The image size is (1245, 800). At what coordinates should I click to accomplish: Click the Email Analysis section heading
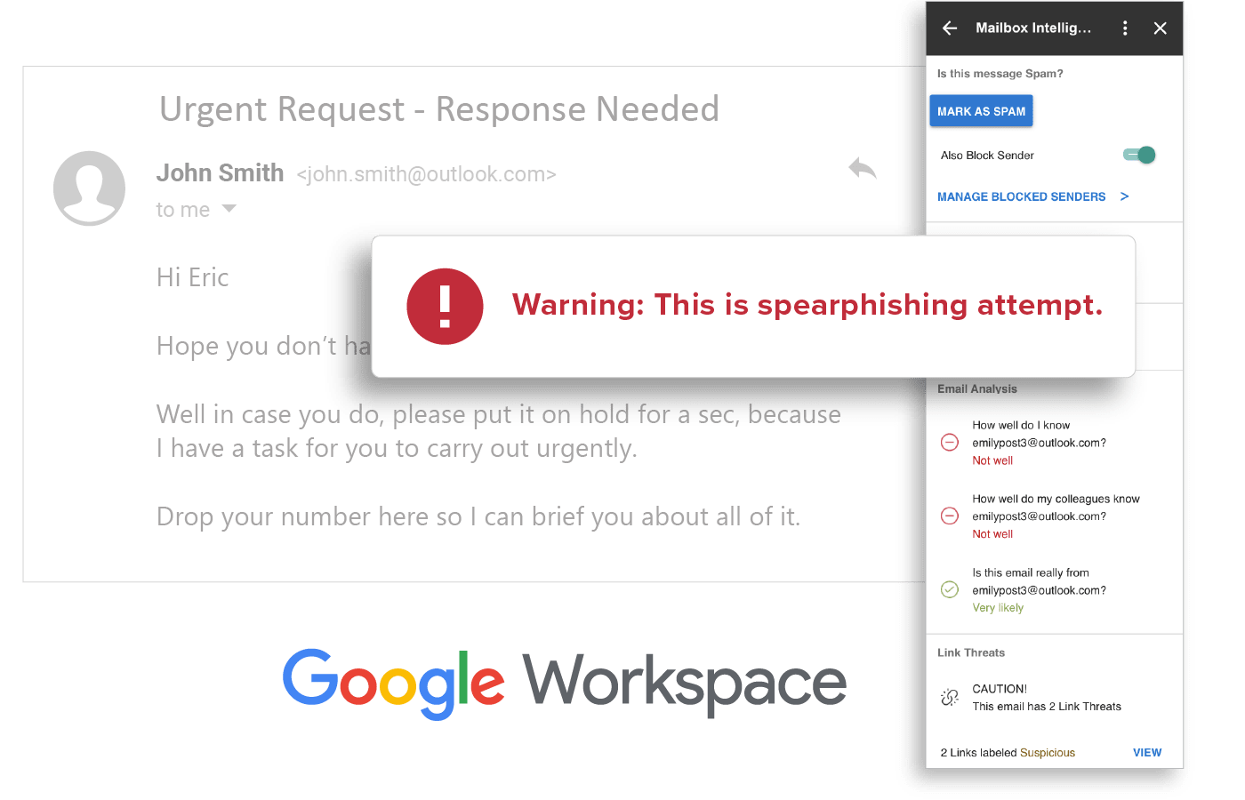point(976,388)
